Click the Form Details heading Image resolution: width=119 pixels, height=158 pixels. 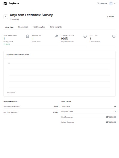(66, 101)
